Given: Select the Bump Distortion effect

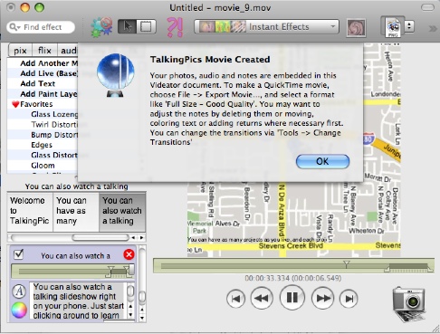Looking at the screenshot, I should (x=43, y=135).
